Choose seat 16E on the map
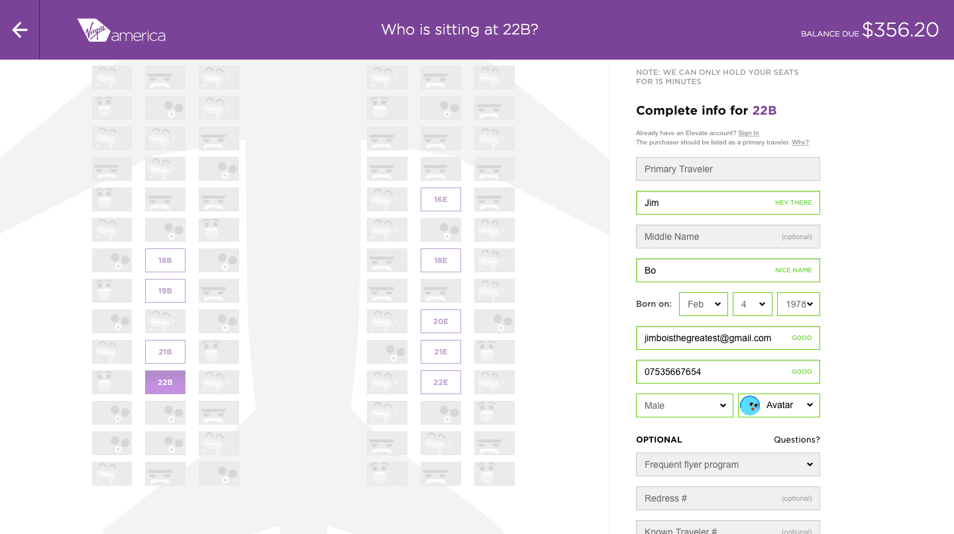The image size is (954, 534). (441, 199)
